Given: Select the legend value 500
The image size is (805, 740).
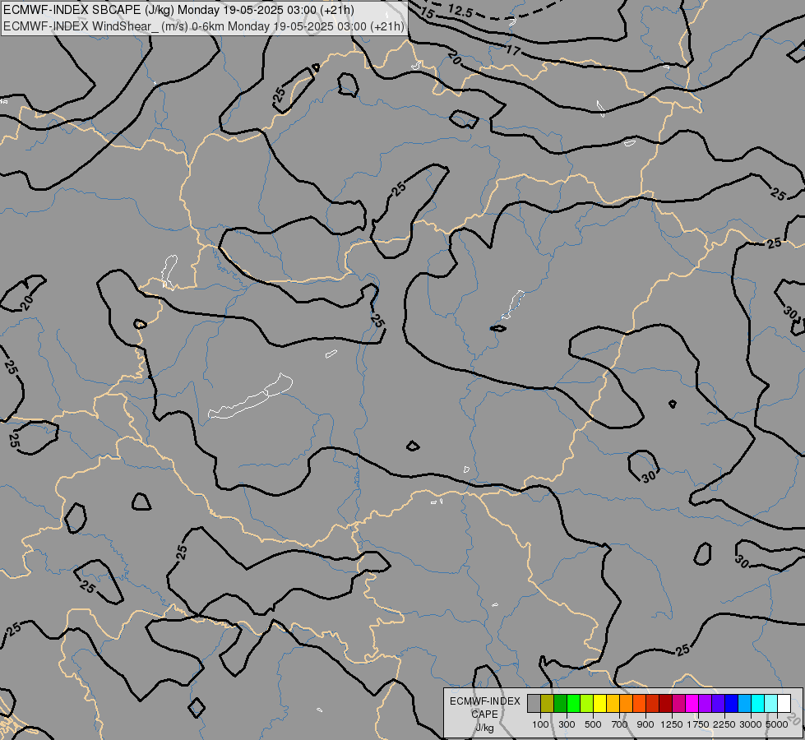Looking at the screenshot, I should coord(593,724).
